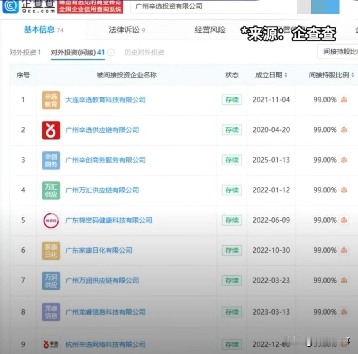Open 大连辛选教育科技有限公司 link
Image resolution: width=358 pixels, height=354 pixels.
(106, 100)
